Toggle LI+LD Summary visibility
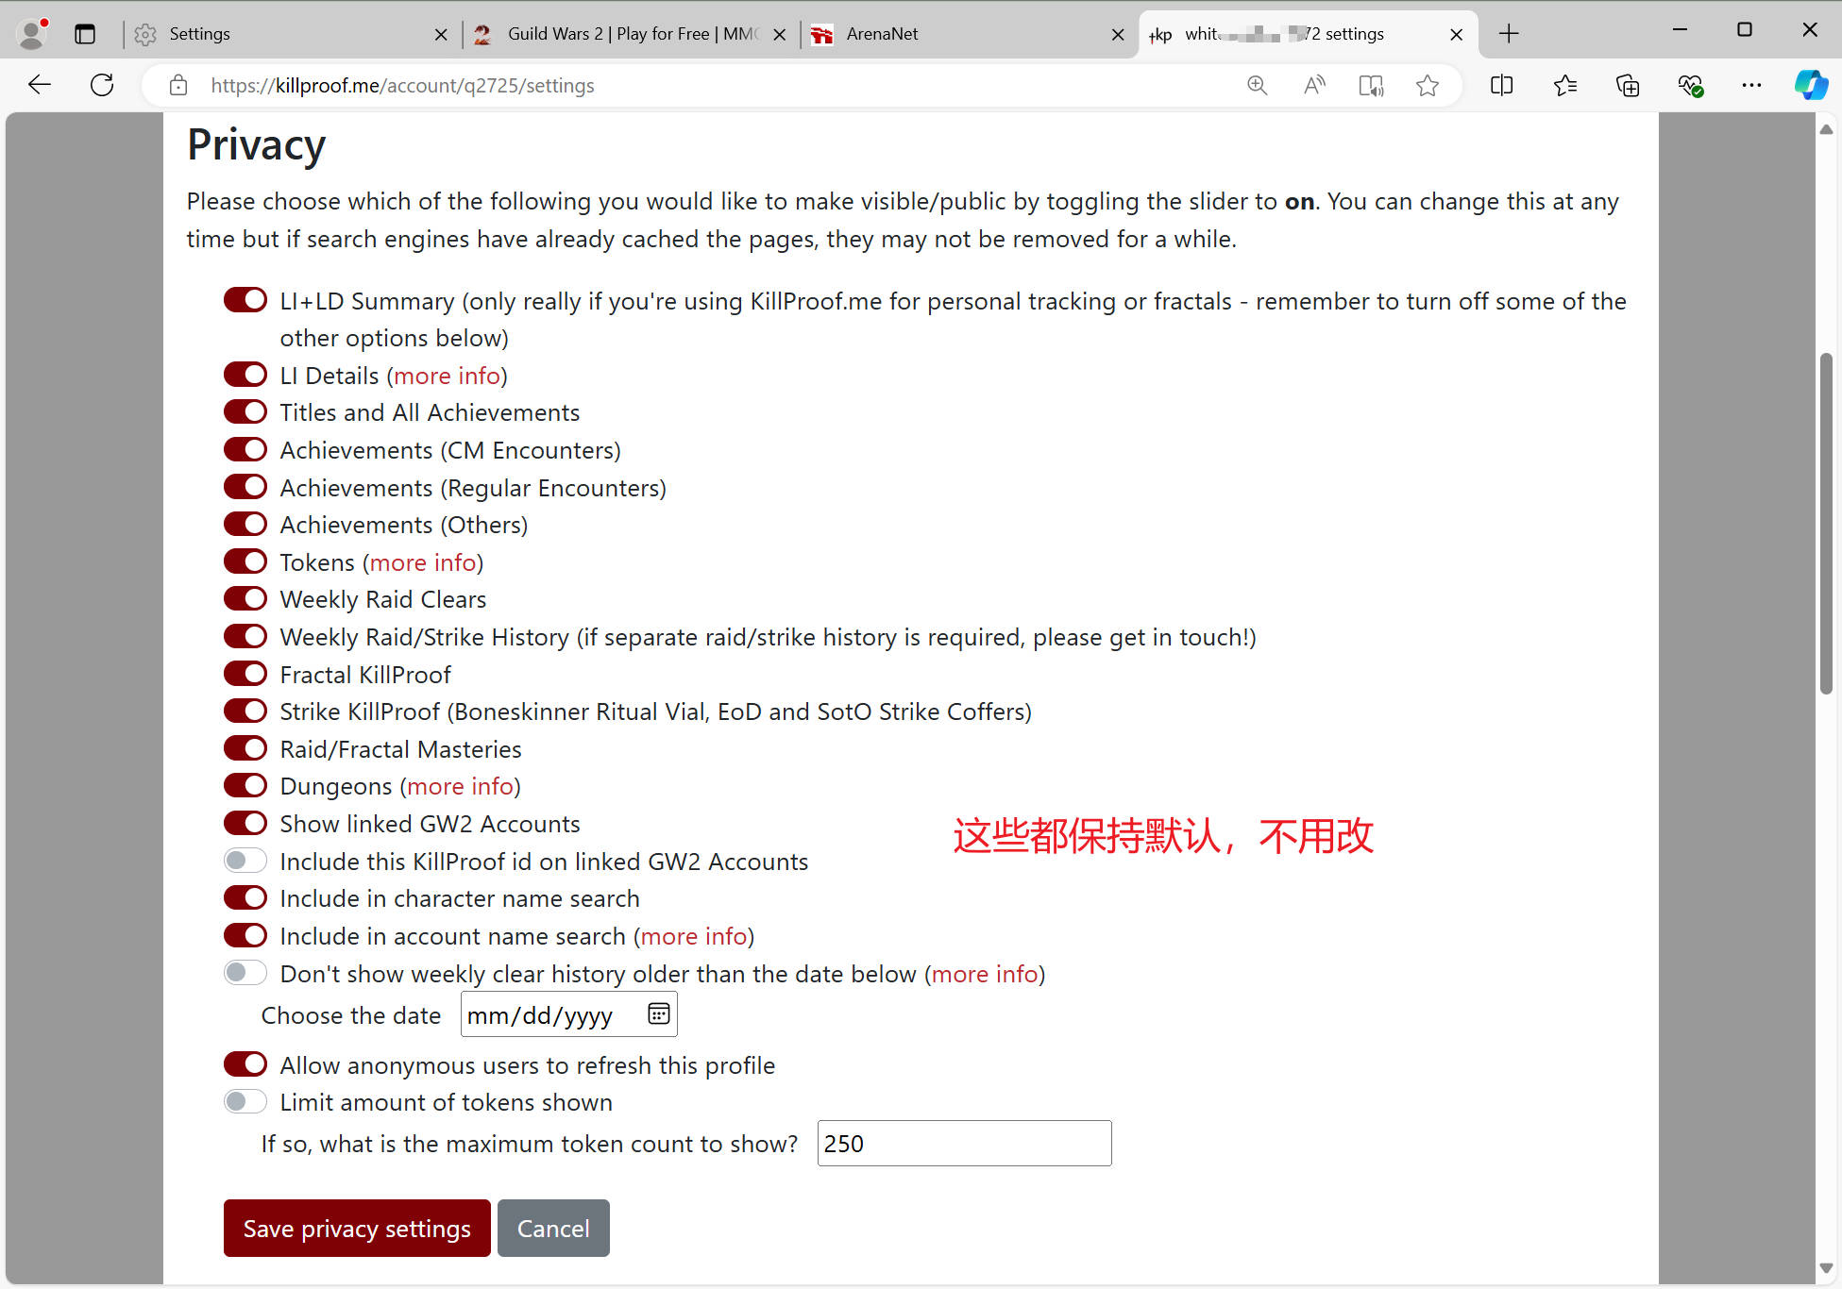This screenshot has width=1842, height=1289. 245,300
